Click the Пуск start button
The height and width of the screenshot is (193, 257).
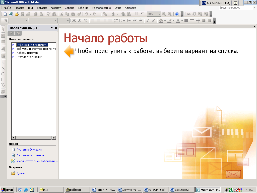[7, 190]
